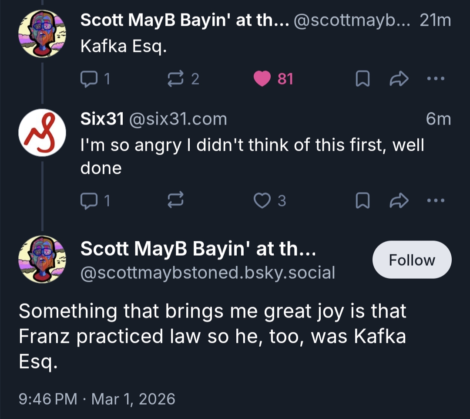Open the @six31.com handle link
The width and height of the screenshot is (470, 419).
click(178, 119)
